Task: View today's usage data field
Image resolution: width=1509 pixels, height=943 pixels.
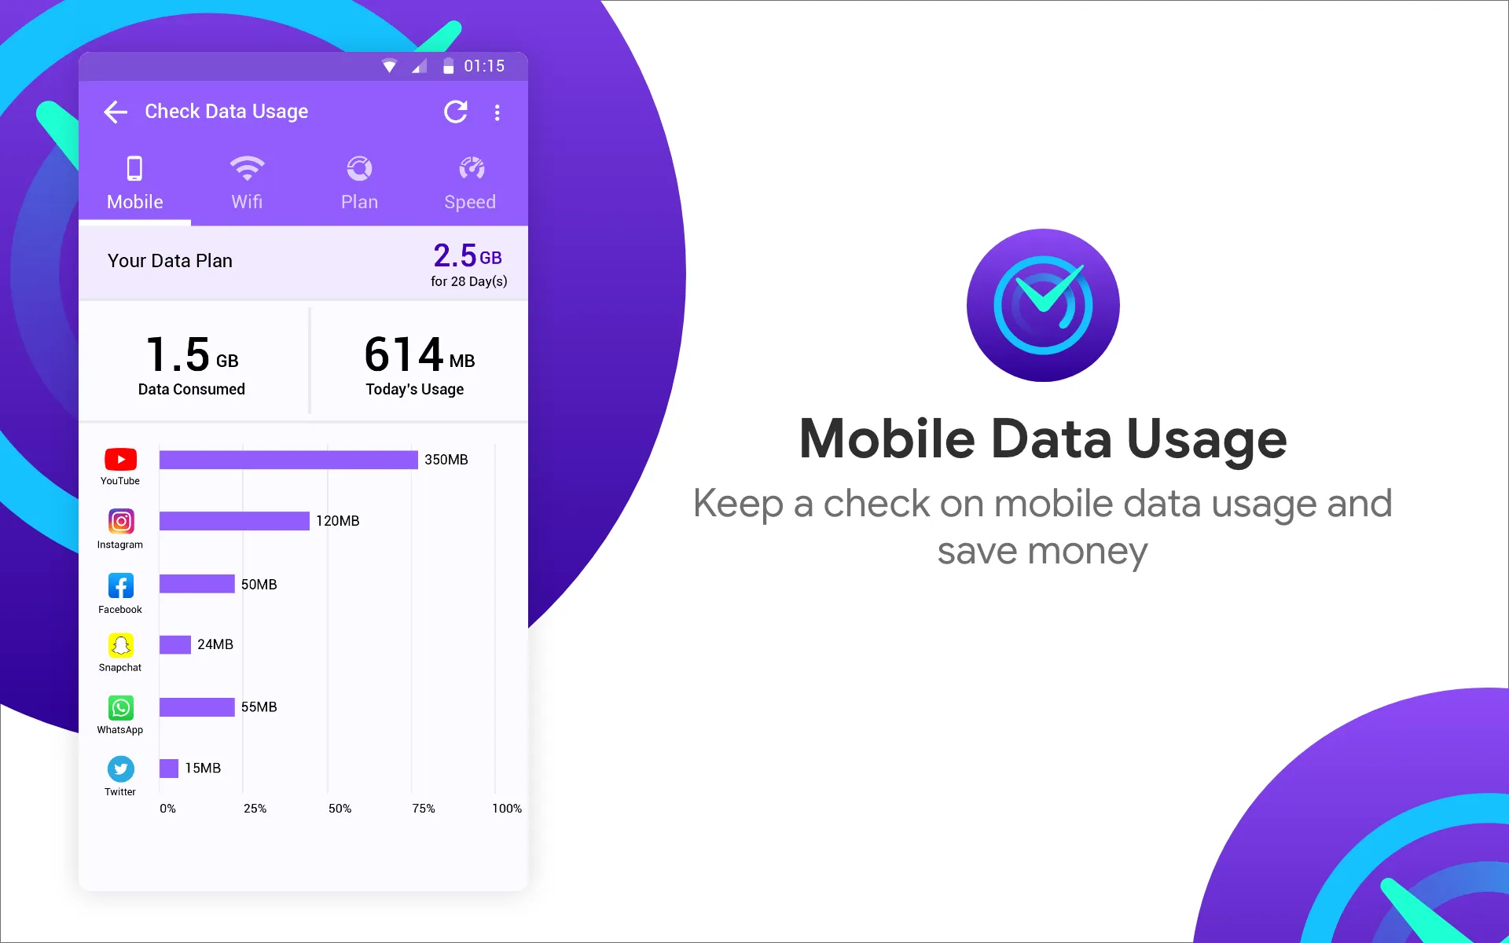Action: (415, 364)
